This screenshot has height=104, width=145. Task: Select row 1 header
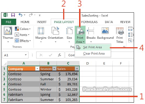[4, 69]
